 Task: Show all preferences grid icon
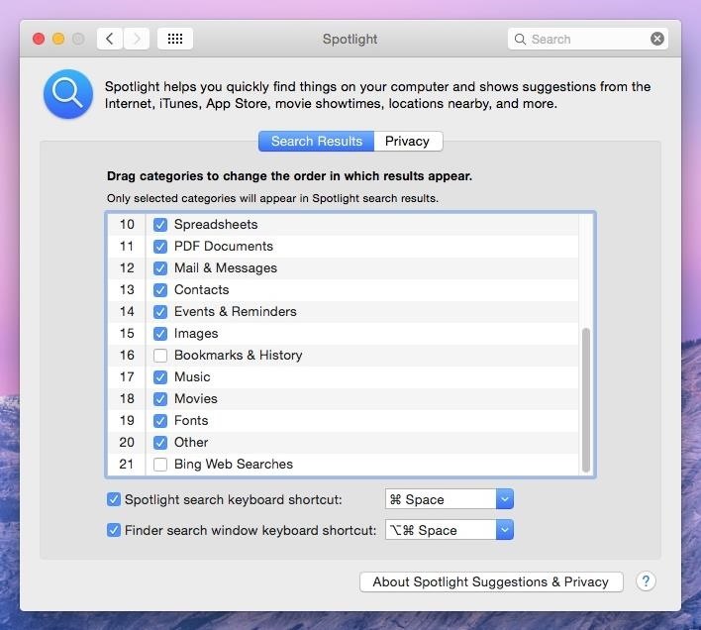coord(175,39)
